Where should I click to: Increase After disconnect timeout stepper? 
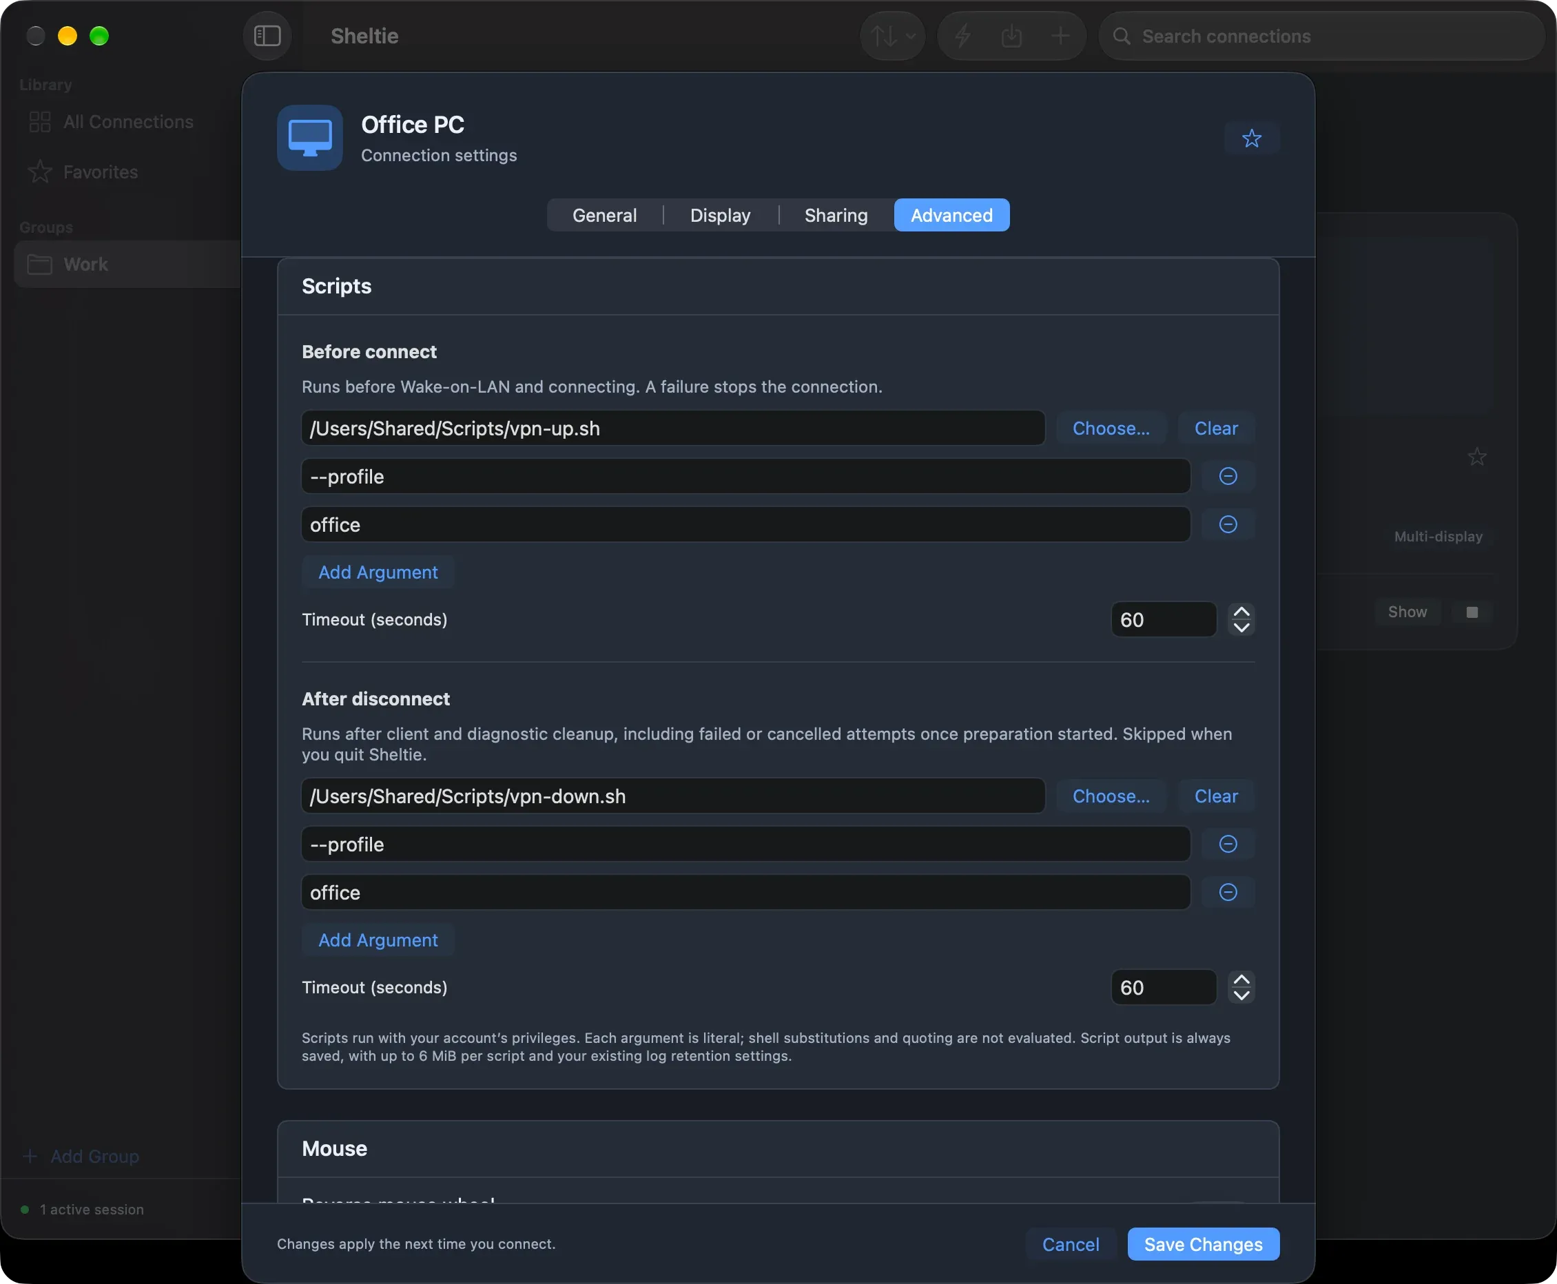pyautogui.click(x=1240, y=980)
